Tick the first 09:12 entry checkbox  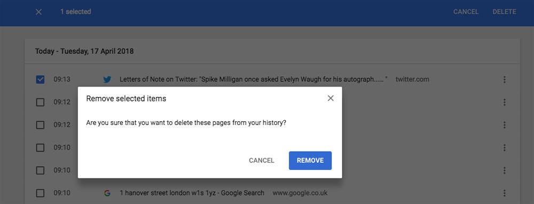click(40, 102)
